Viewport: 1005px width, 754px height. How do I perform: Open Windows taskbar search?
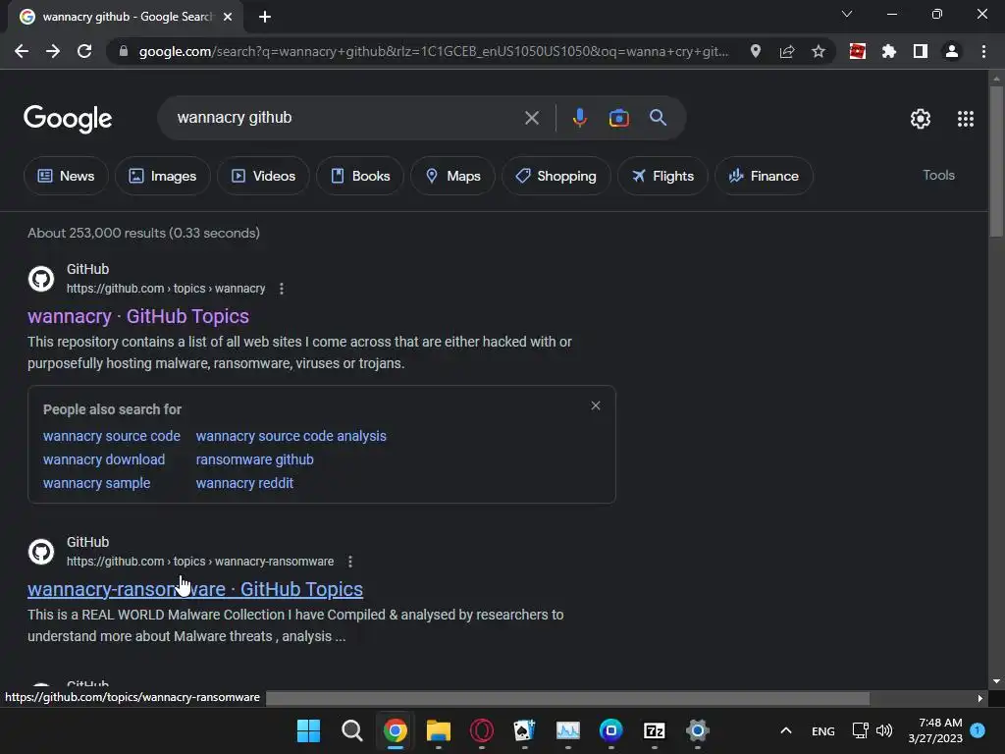(352, 730)
